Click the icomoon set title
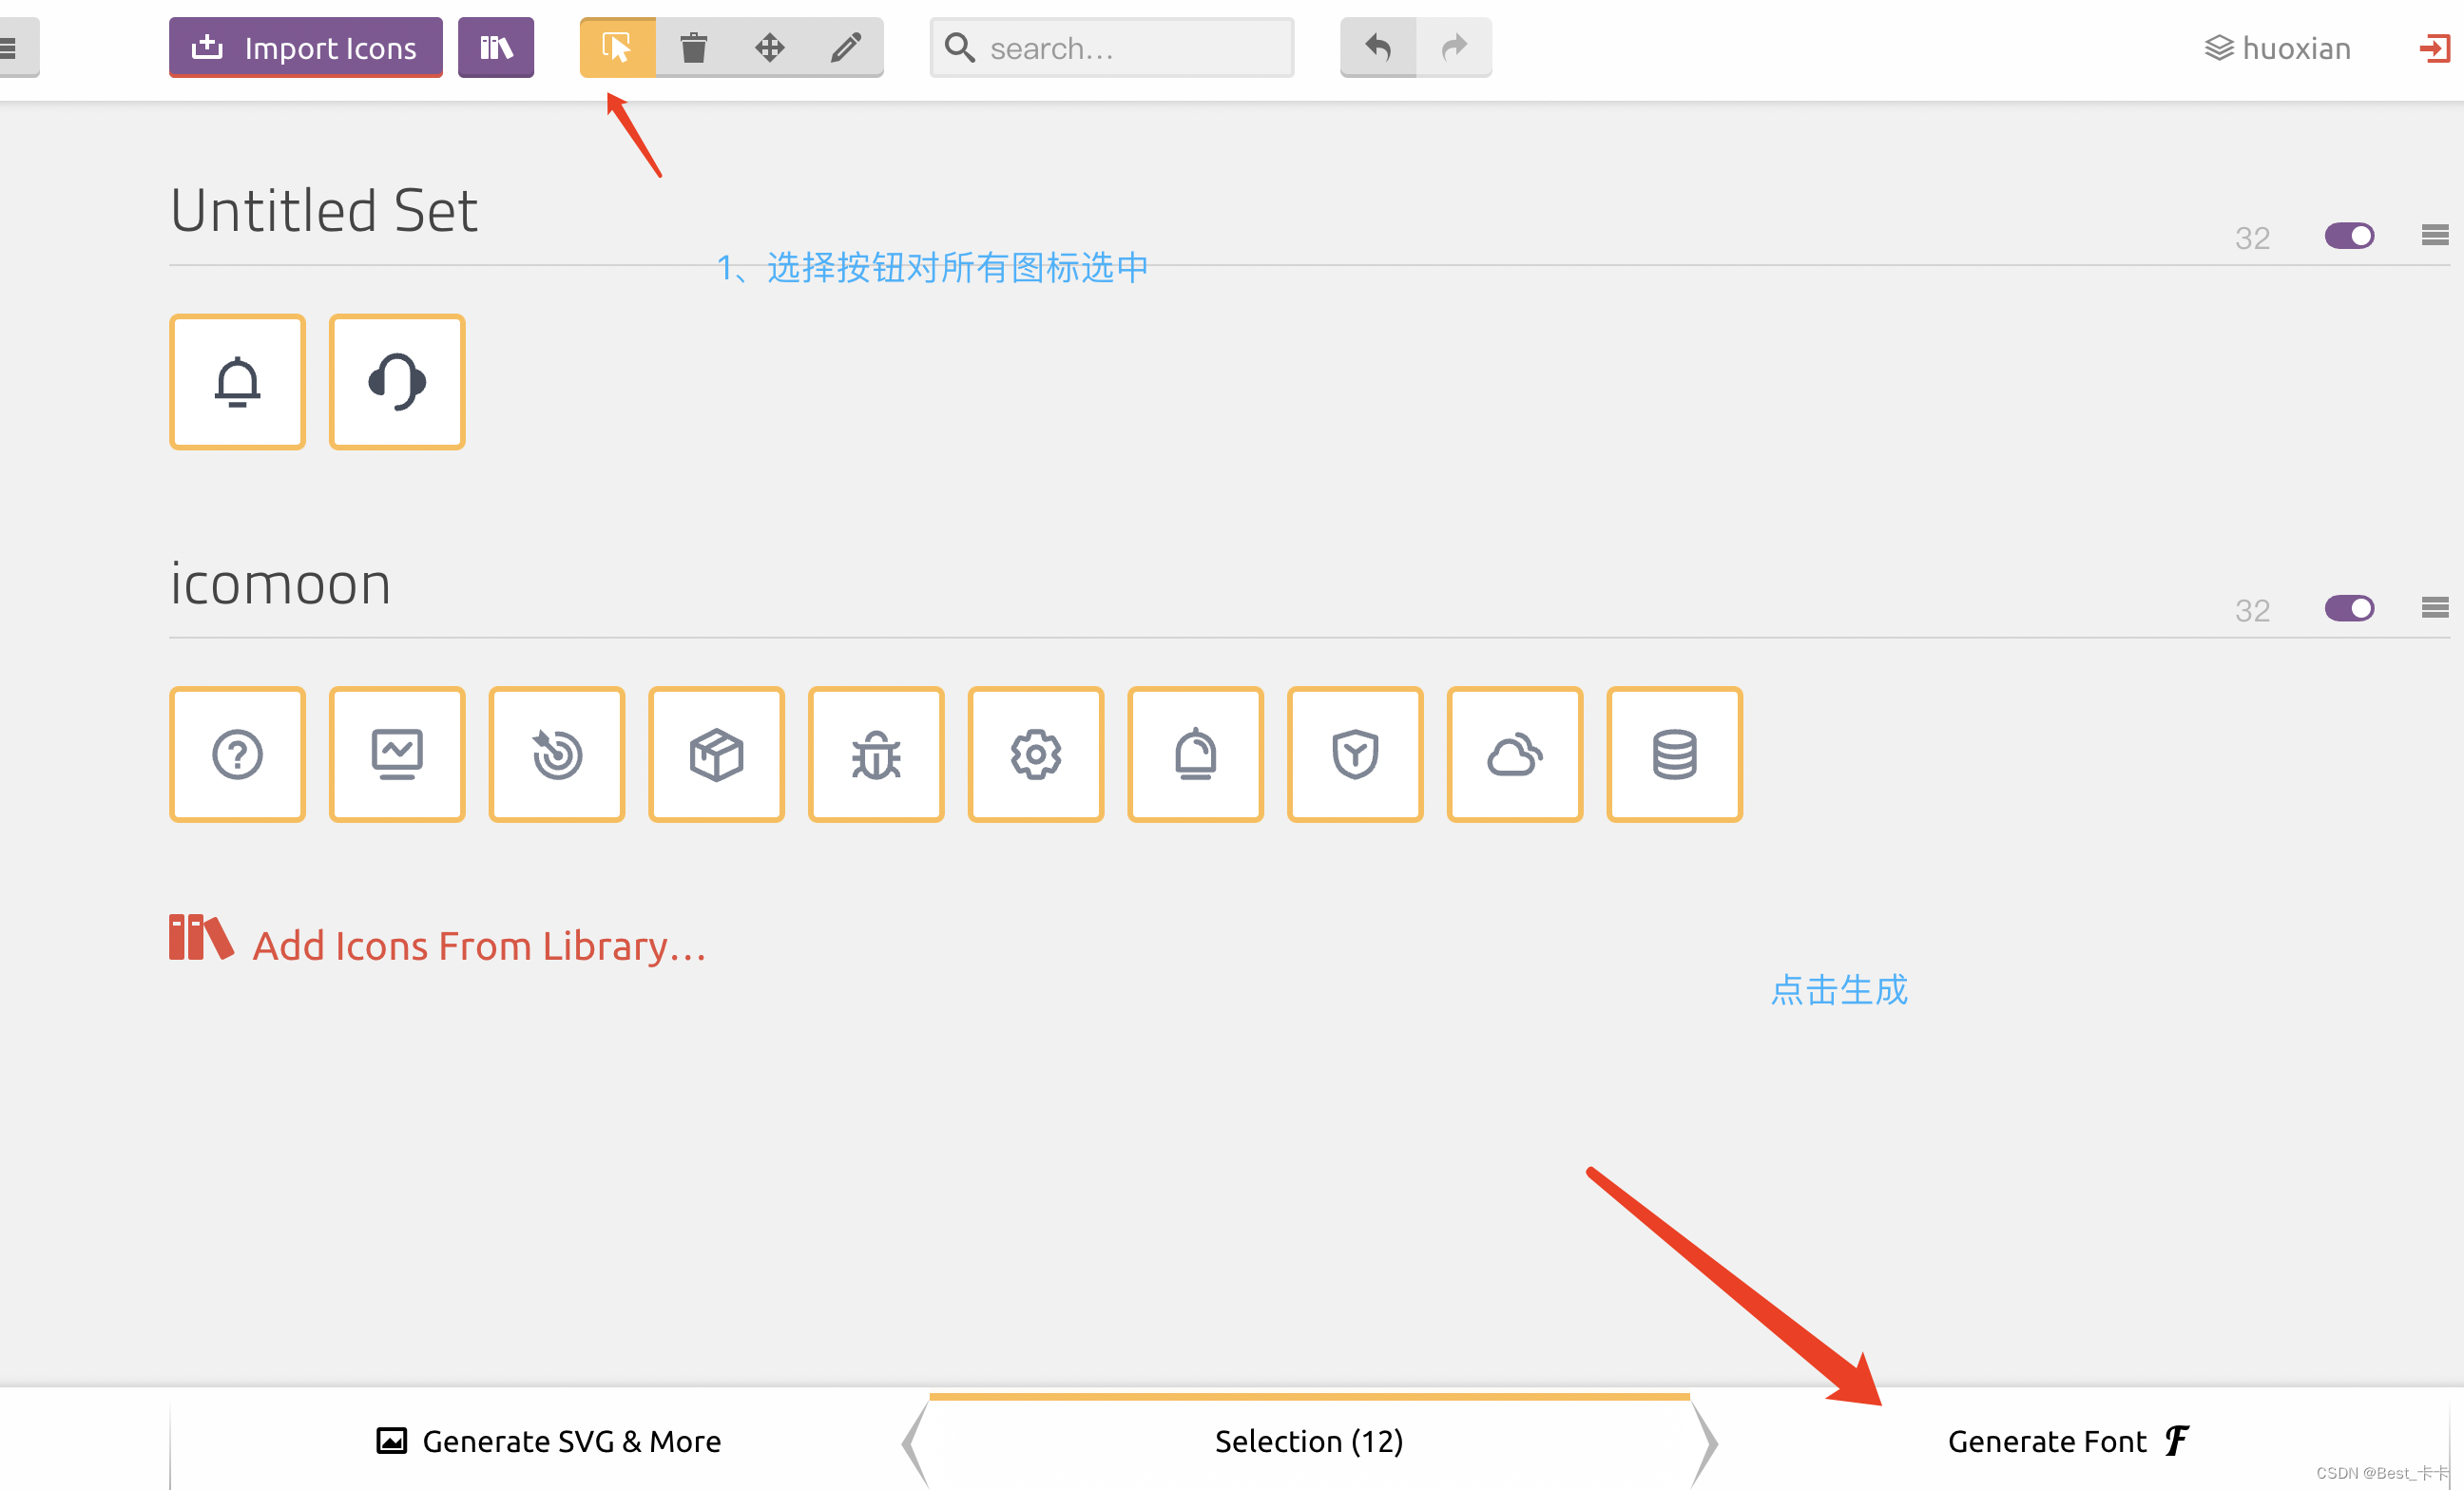The image size is (2464, 1490). click(x=280, y=583)
